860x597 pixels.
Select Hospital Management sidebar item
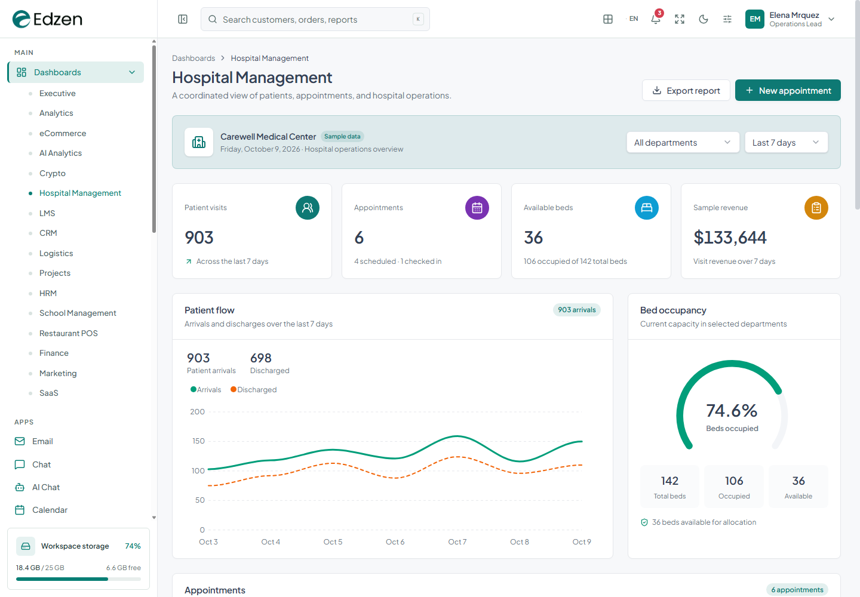(x=80, y=193)
